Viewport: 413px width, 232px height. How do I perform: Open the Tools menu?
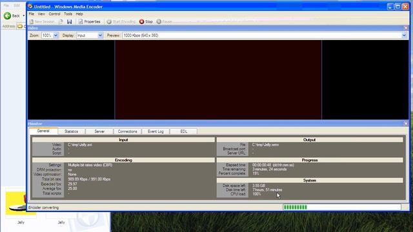[68, 14]
